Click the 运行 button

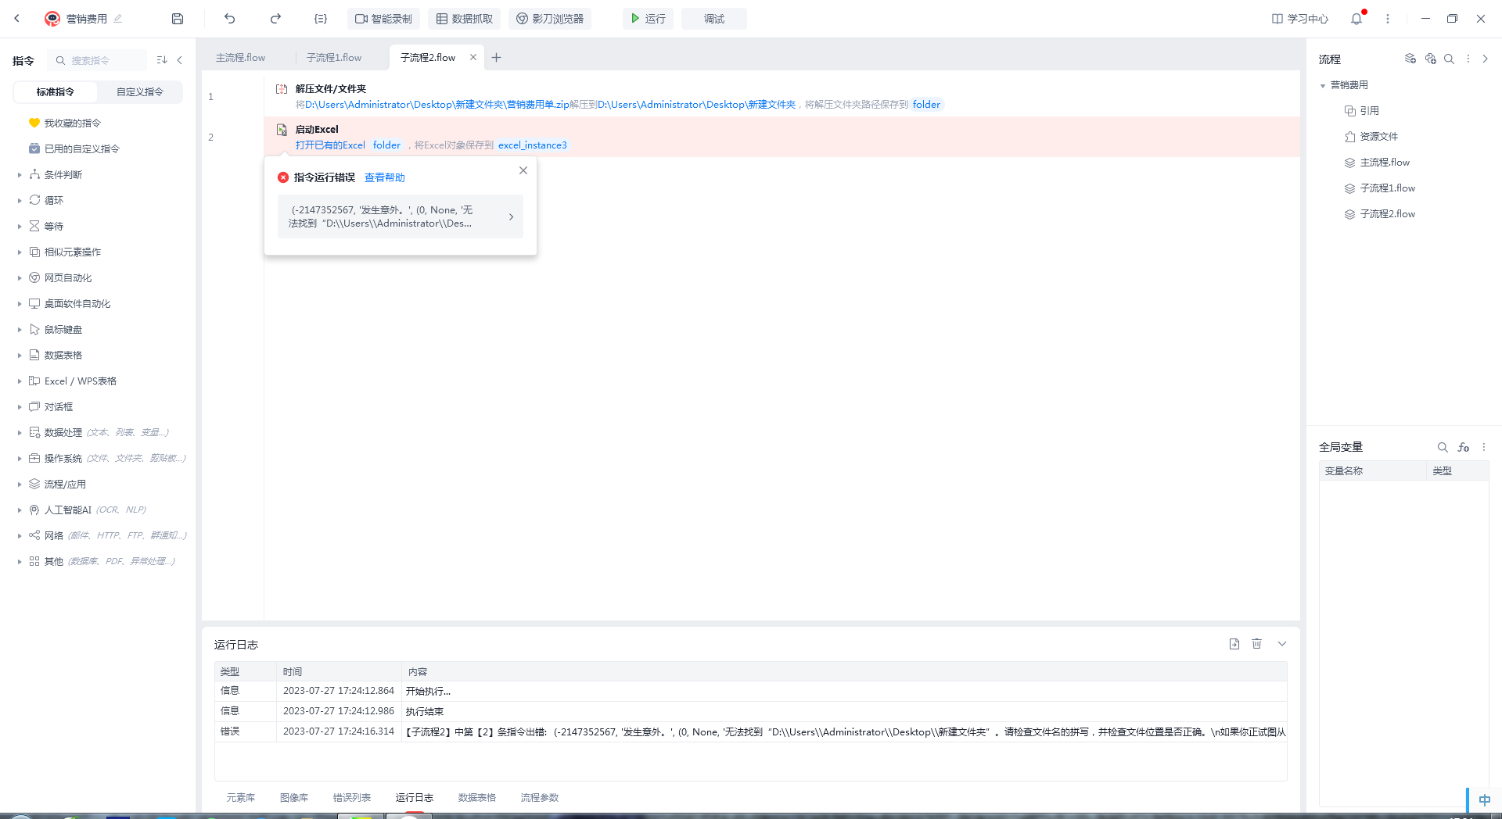(x=648, y=19)
